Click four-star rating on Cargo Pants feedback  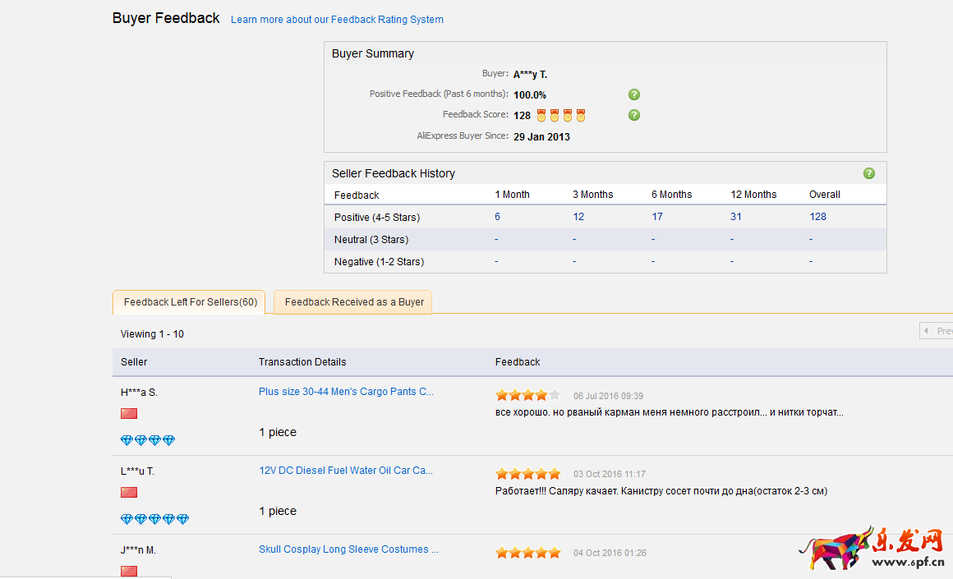[x=527, y=395]
